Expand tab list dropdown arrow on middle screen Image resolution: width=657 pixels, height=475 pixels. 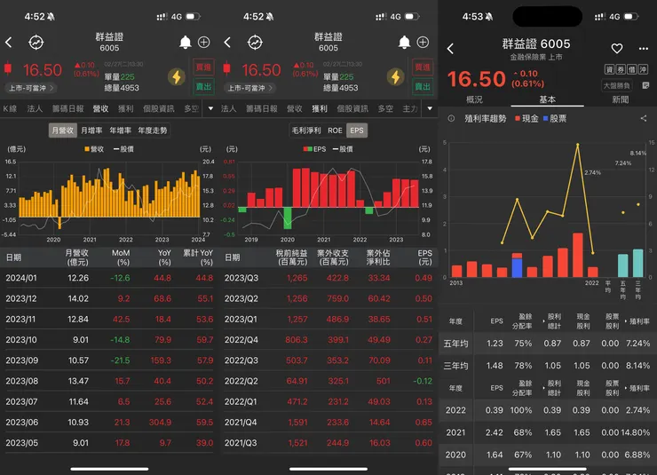tap(430, 108)
